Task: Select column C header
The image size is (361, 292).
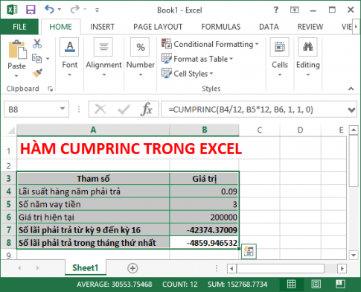Action: pos(259,130)
